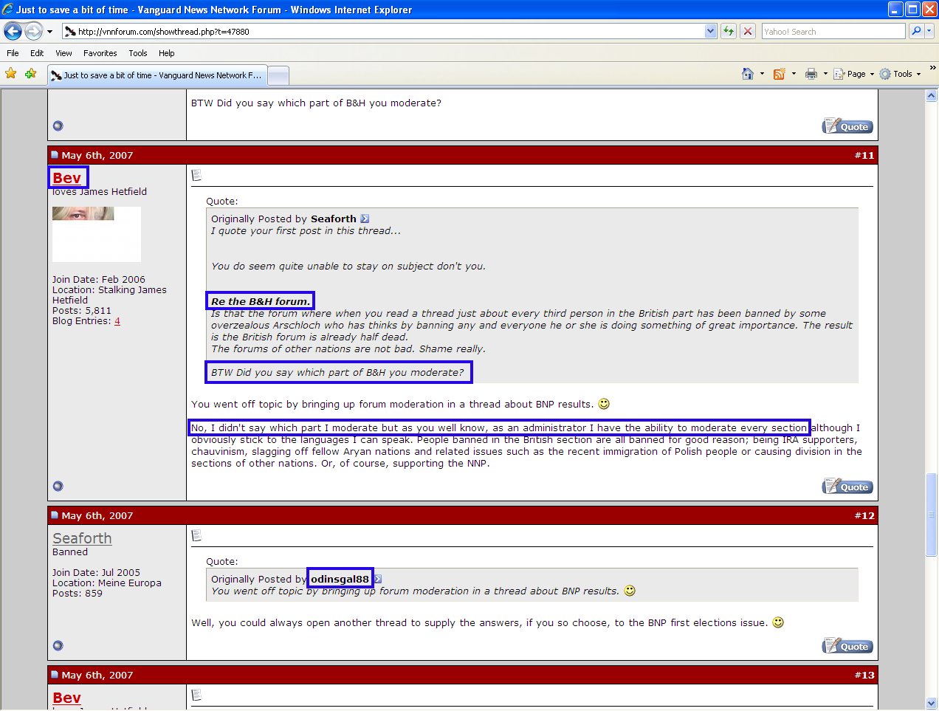Image resolution: width=939 pixels, height=711 pixels.
Task: Click the orange RSS feeds icon
Action: pyautogui.click(x=779, y=74)
